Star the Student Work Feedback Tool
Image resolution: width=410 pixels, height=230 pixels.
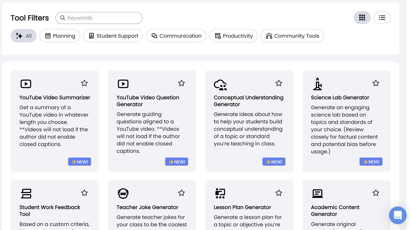[84, 193]
